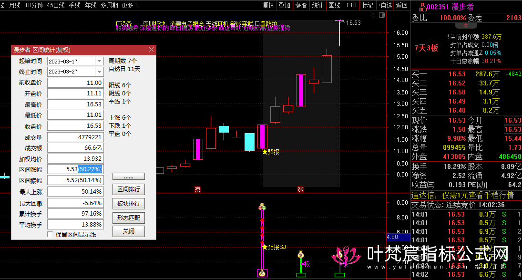The image size is (522, 280).
Task: Click the 交易状态: 连续竞价 status line
Action: [458, 205]
